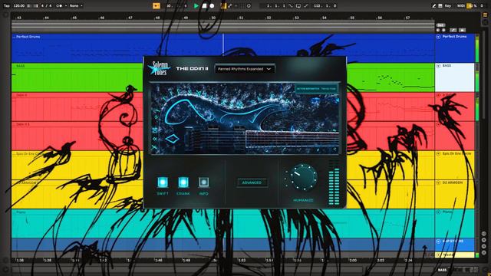Enable Key map mode button
Viewport: 491px width, 276px height.
tap(448, 5)
